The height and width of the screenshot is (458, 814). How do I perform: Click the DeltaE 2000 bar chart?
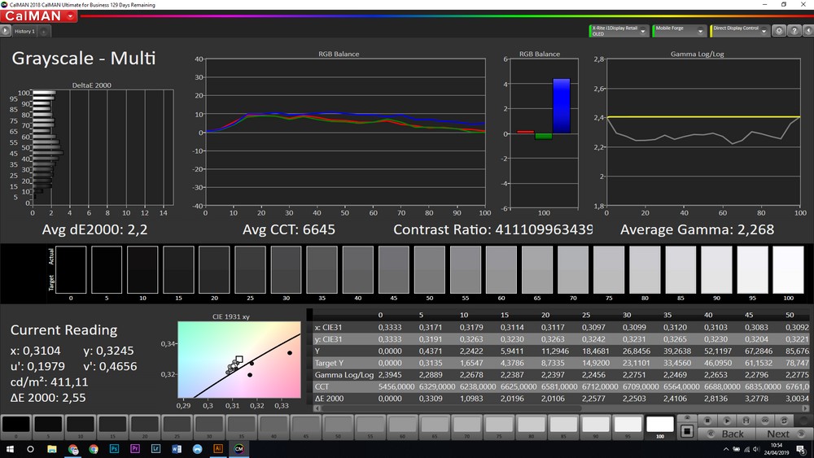[x=103, y=147]
